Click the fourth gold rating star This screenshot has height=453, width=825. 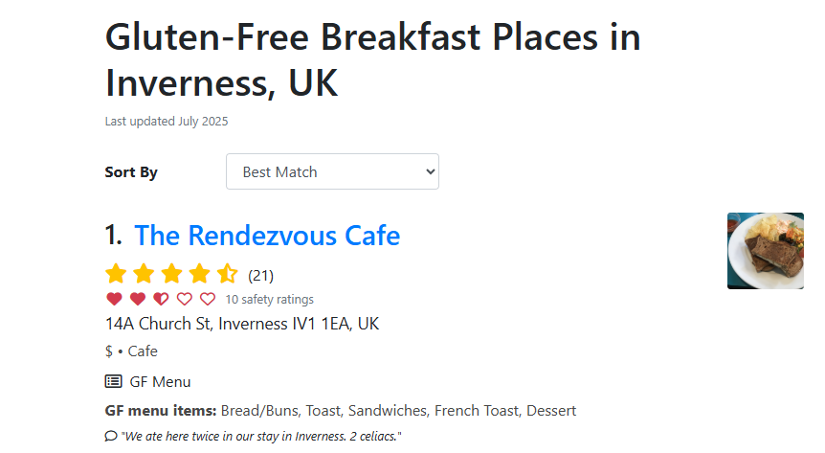pos(199,274)
